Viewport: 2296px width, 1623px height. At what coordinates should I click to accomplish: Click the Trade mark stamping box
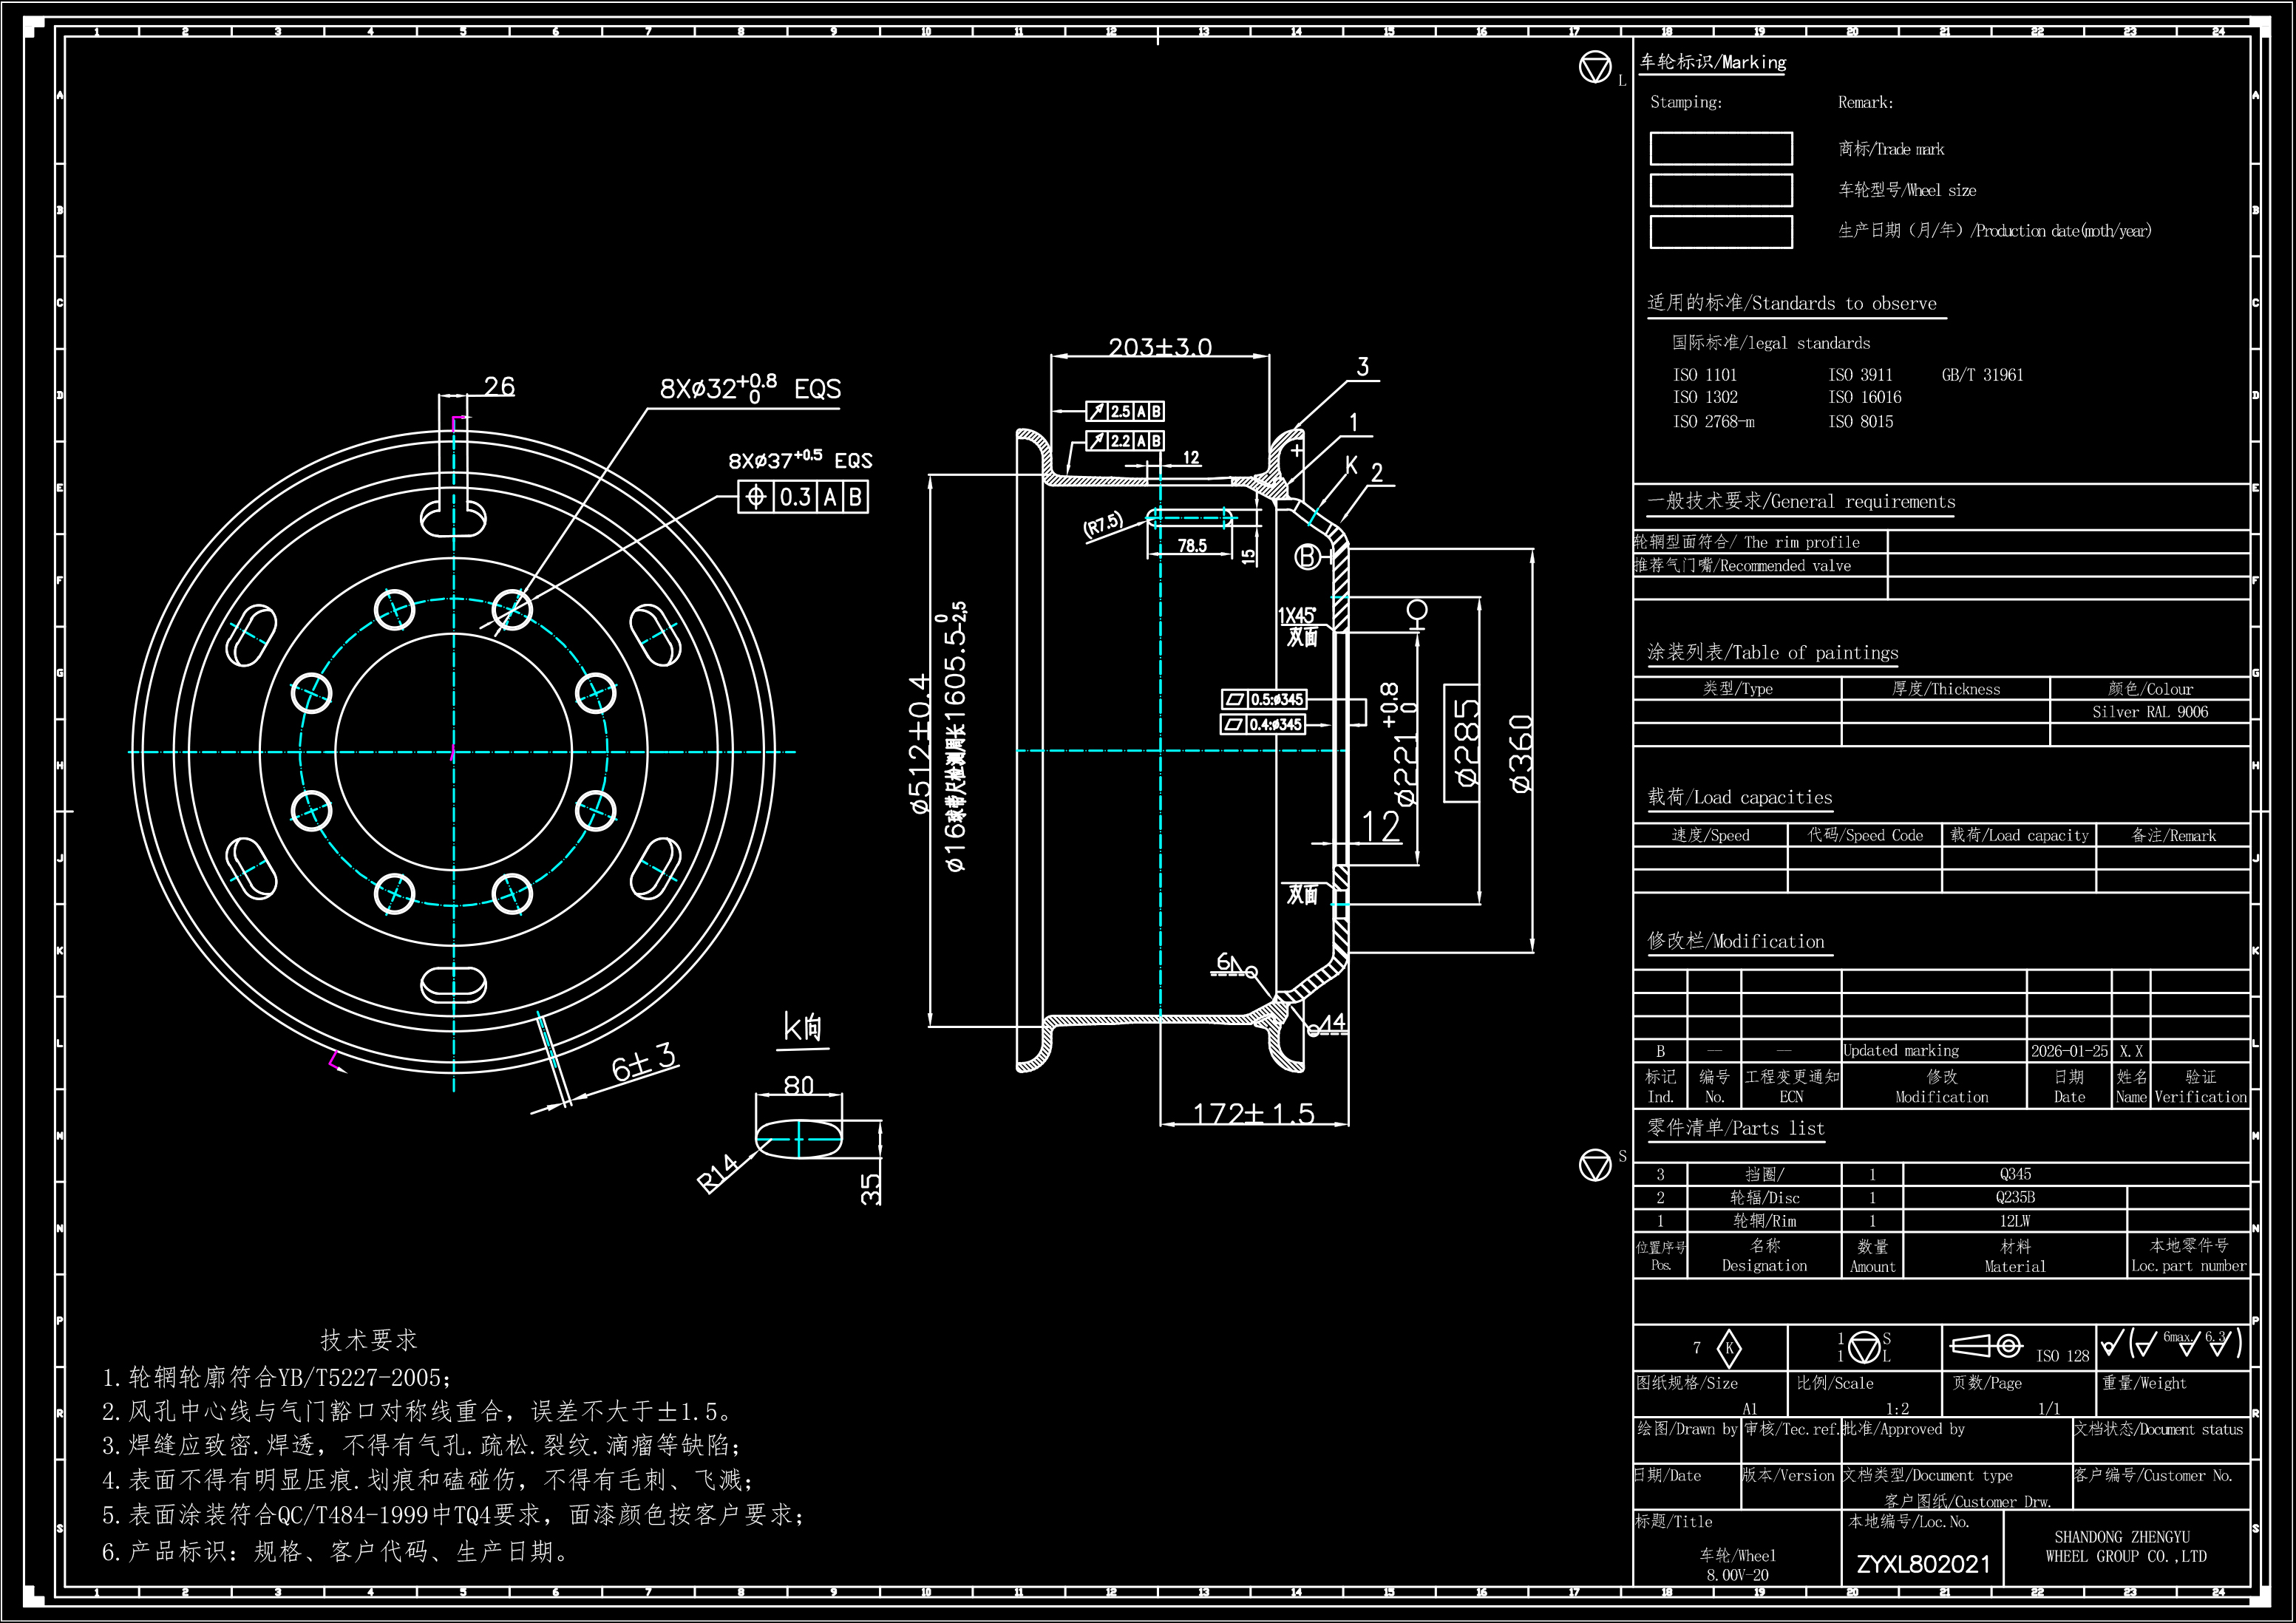[1720, 149]
